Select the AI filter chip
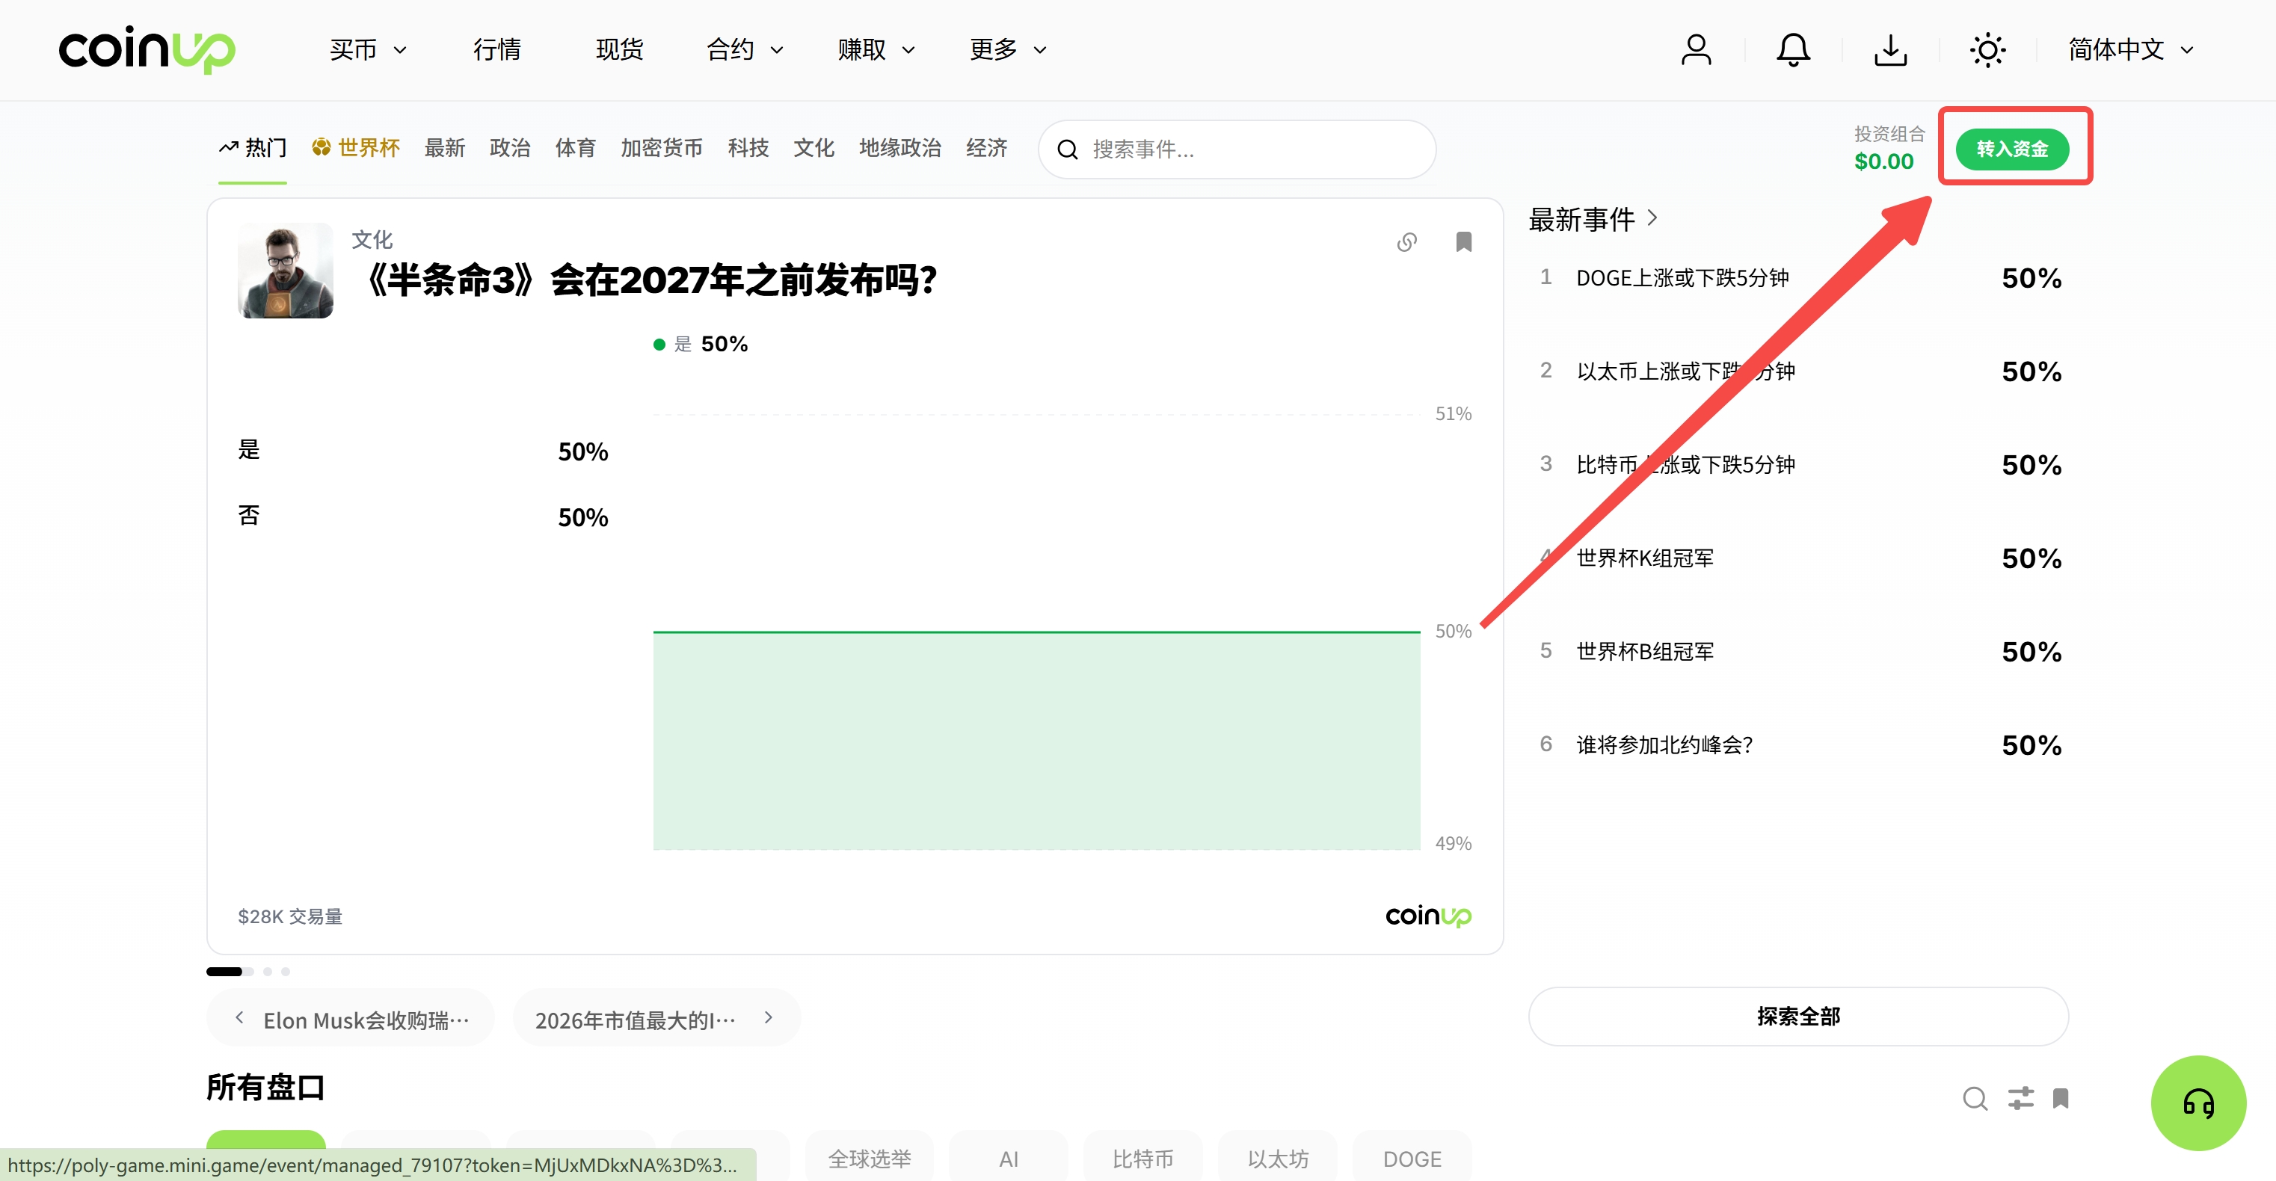 pos(1008,1157)
